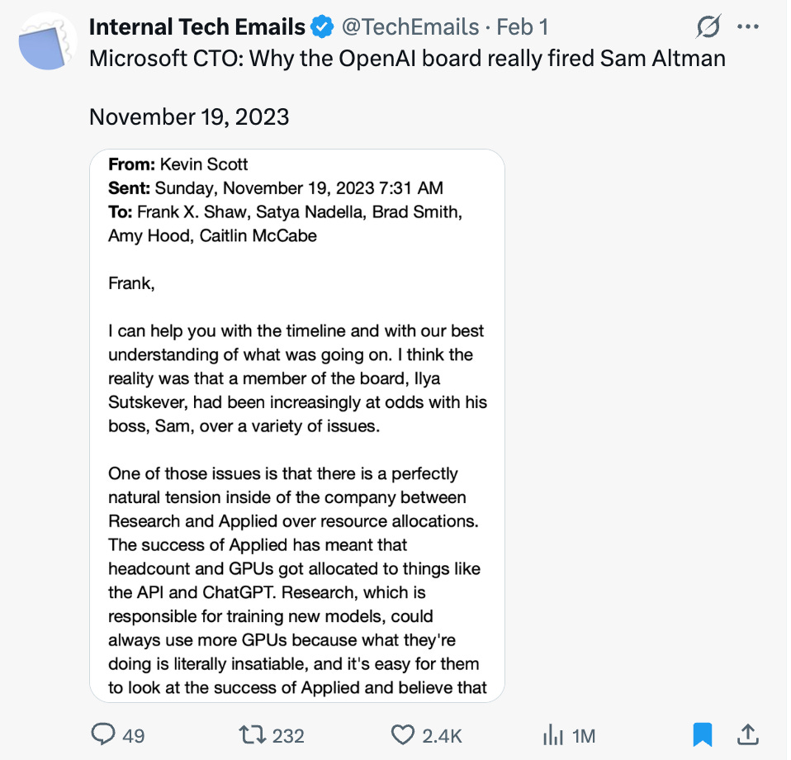This screenshot has height=760, width=791.
Task: Click the 1M views count
Action: pos(583,735)
